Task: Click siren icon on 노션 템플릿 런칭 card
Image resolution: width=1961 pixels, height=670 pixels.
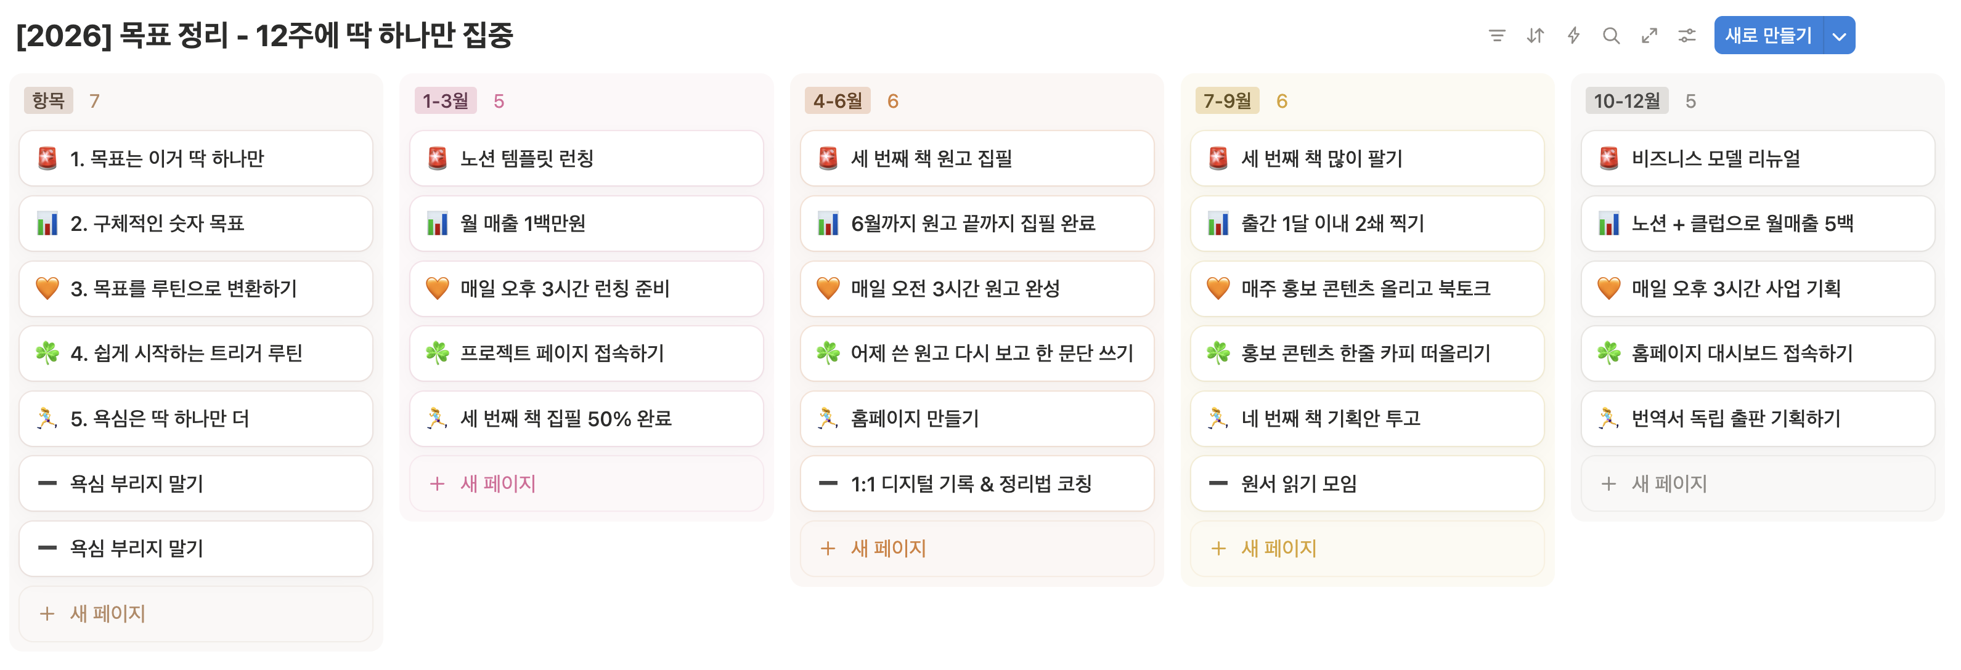Action: pyautogui.click(x=437, y=158)
